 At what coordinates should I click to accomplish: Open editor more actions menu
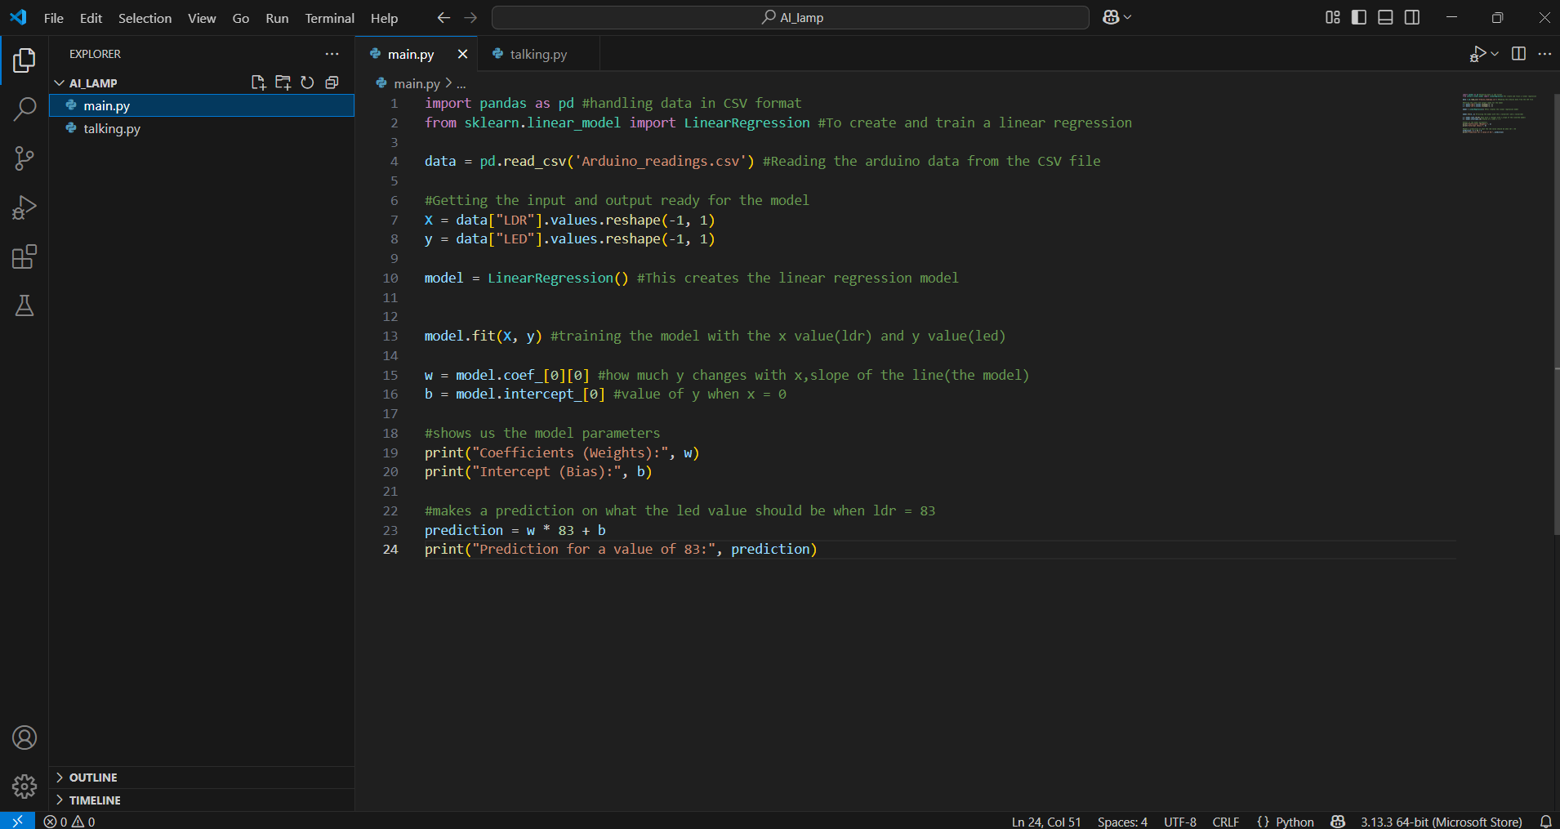click(x=1544, y=54)
